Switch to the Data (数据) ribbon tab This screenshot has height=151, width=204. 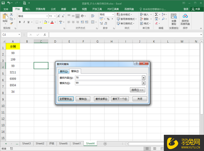point(64,9)
